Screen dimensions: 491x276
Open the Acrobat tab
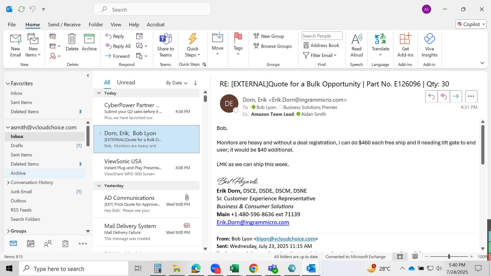(x=155, y=25)
